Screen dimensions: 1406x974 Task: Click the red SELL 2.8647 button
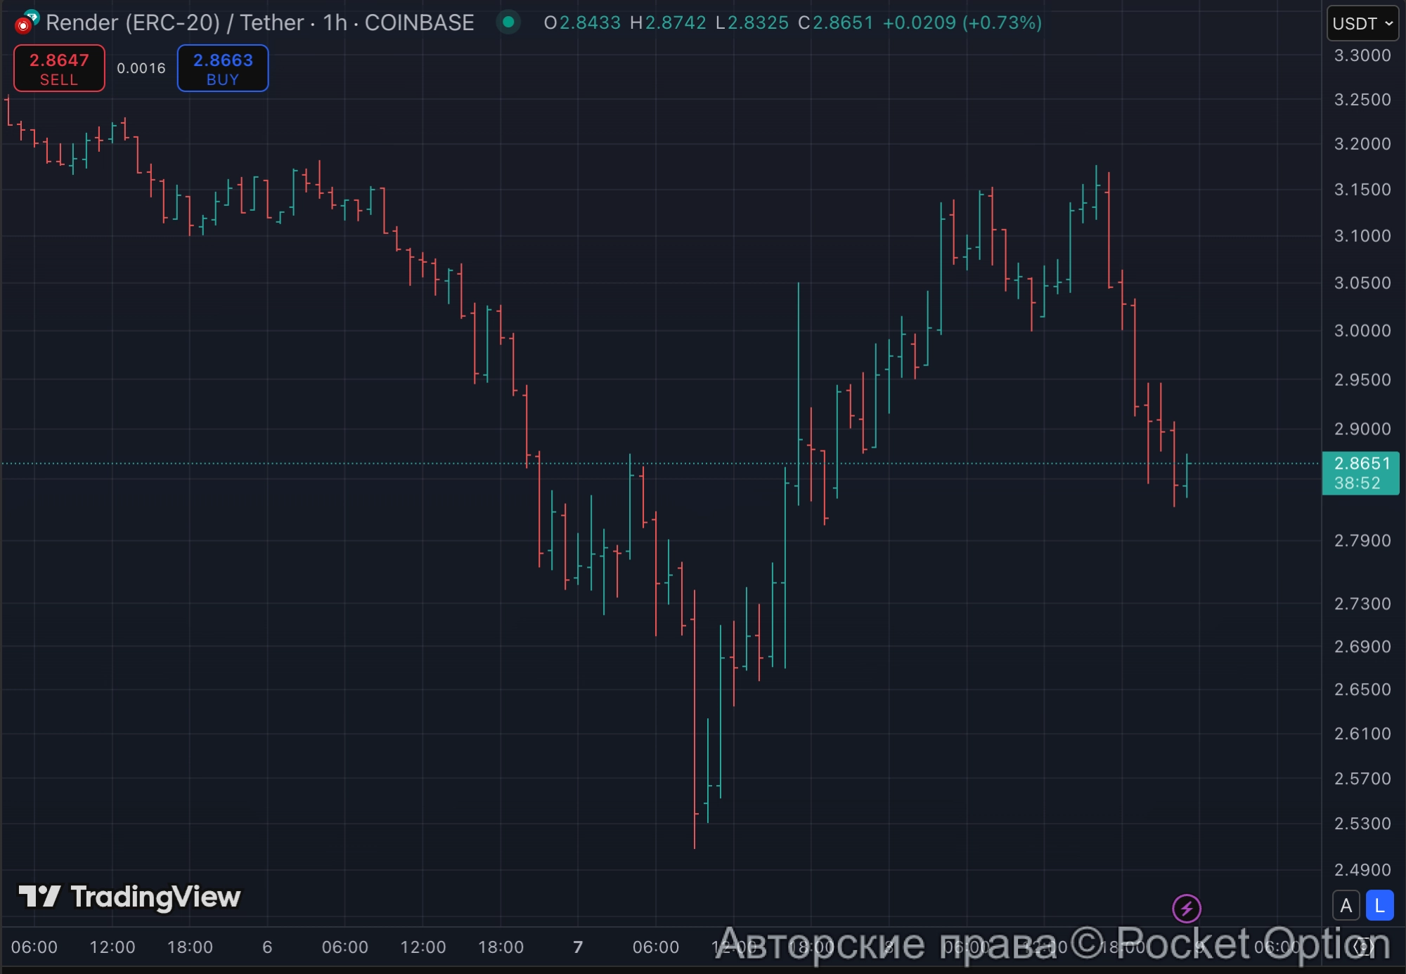pos(59,68)
